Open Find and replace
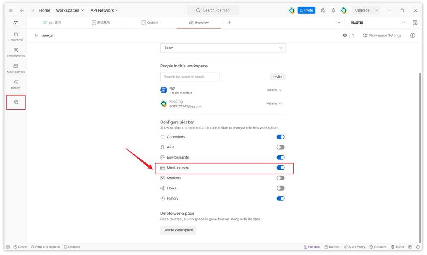The image size is (427, 255). point(46,247)
